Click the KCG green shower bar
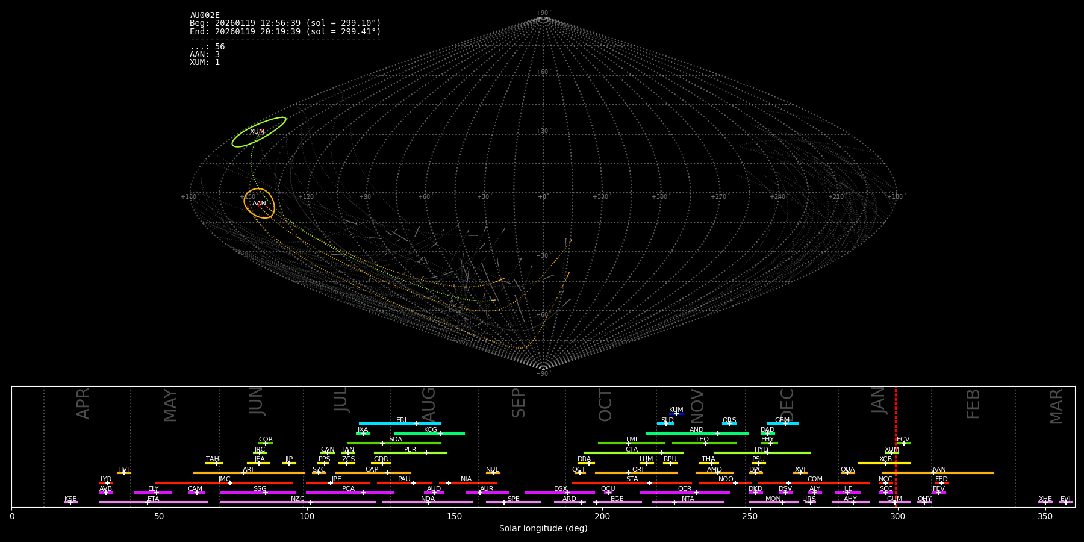The height and width of the screenshot is (542, 1084). click(x=429, y=434)
